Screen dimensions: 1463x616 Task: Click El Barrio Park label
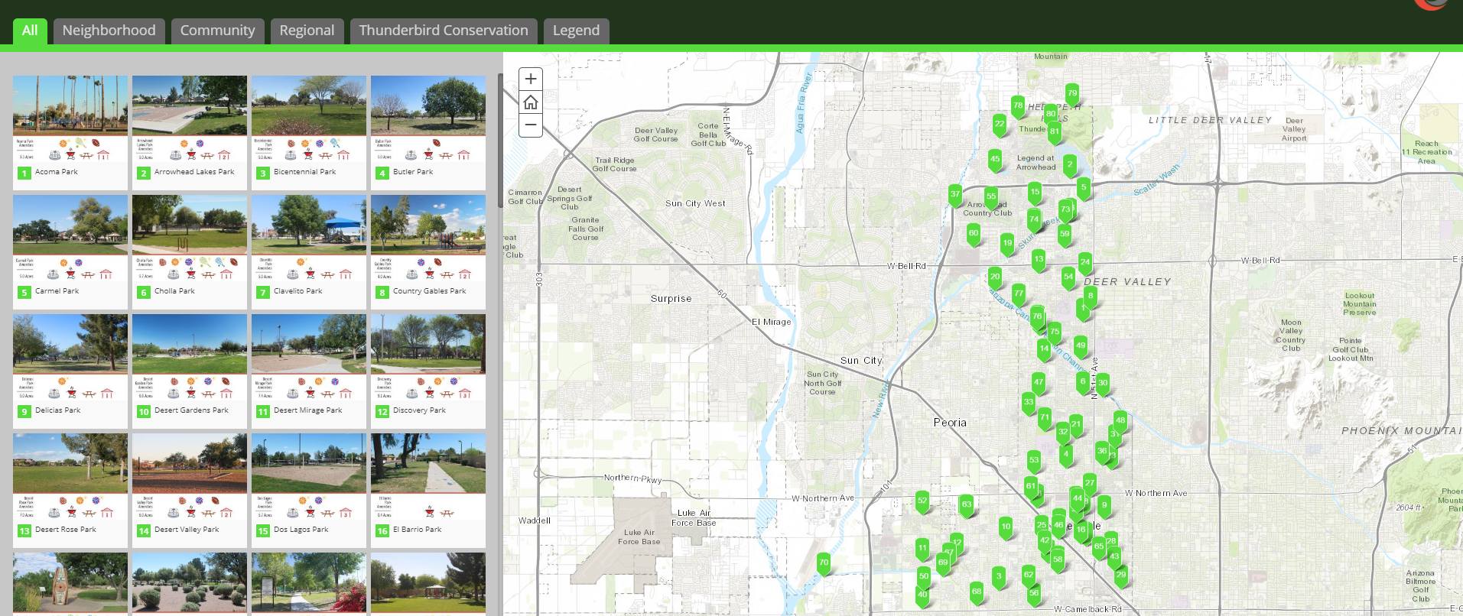pos(417,530)
